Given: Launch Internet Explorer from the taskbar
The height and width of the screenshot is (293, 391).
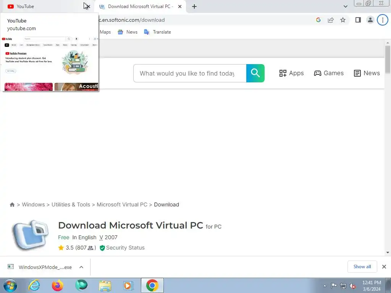Looking at the screenshot, I should click(x=34, y=285).
